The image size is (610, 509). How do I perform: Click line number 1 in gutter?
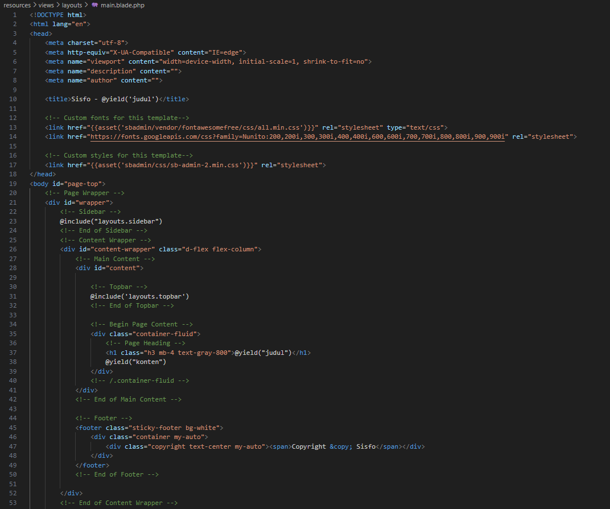click(15, 15)
